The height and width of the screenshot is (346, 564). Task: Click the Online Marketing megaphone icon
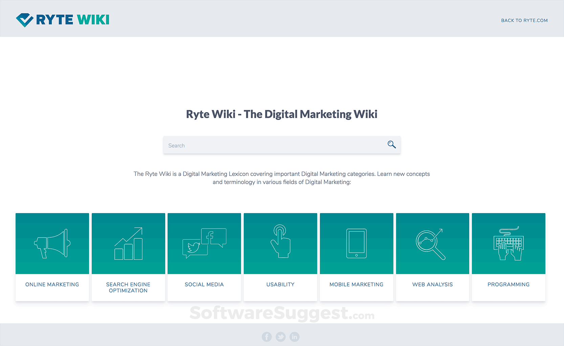coord(52,243)
